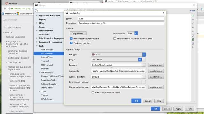Open the Environment variables editor button
This screenshot has width=204, height=114.
point(144,82)
